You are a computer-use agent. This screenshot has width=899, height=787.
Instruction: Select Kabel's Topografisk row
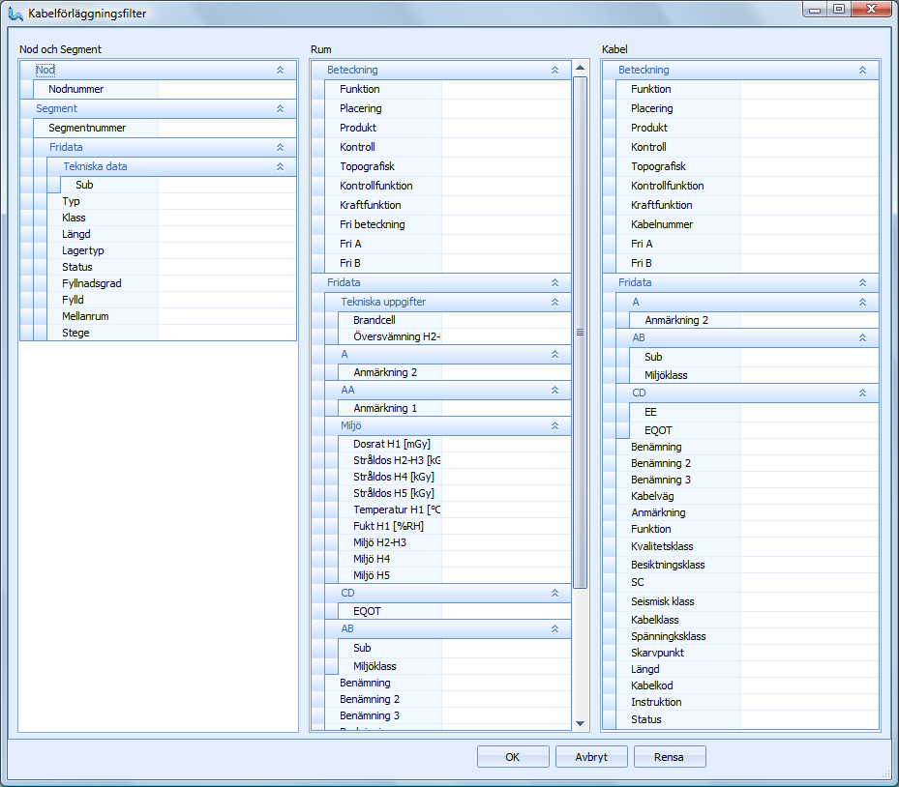coord(748,166)
